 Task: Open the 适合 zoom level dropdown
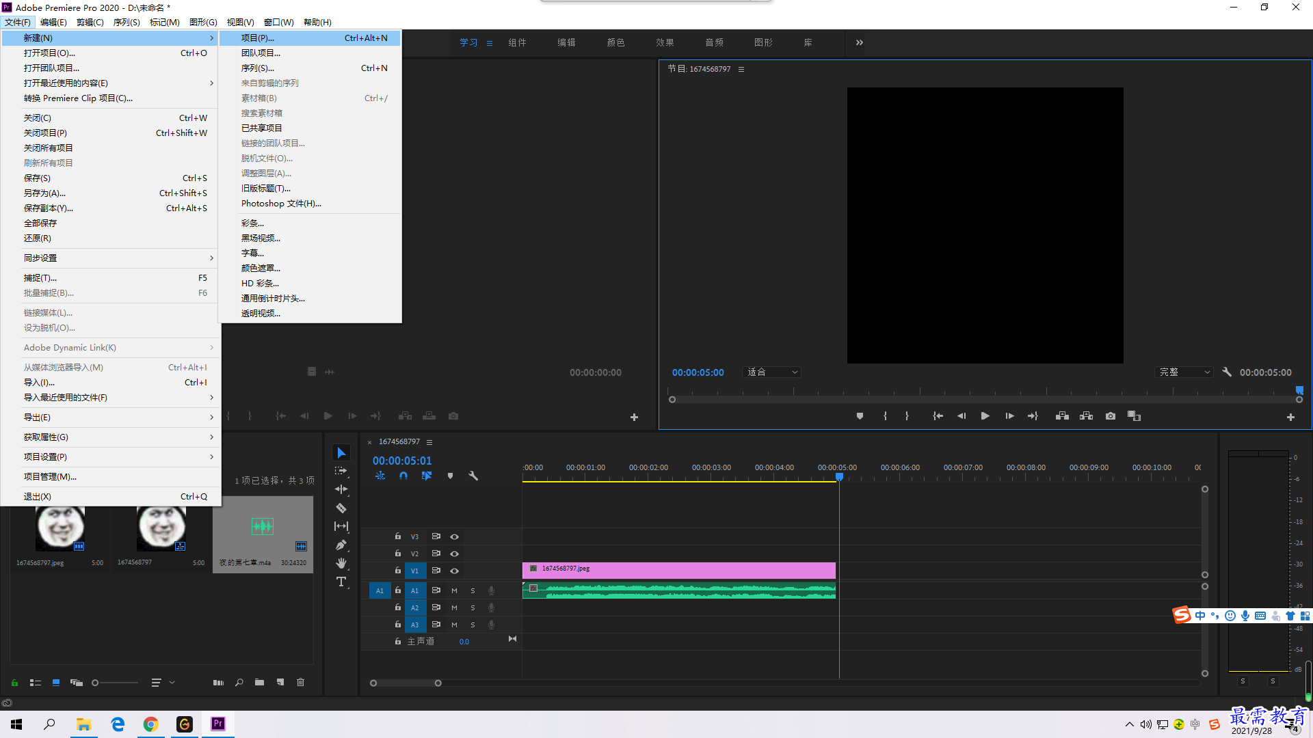[771, 372]
